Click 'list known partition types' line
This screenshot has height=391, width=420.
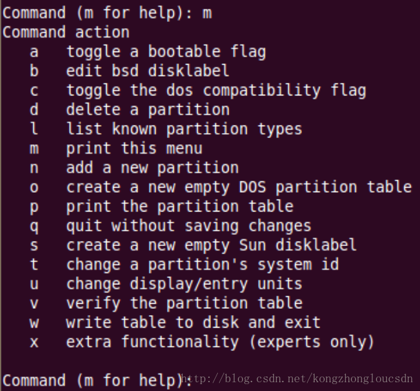[166, 129]
